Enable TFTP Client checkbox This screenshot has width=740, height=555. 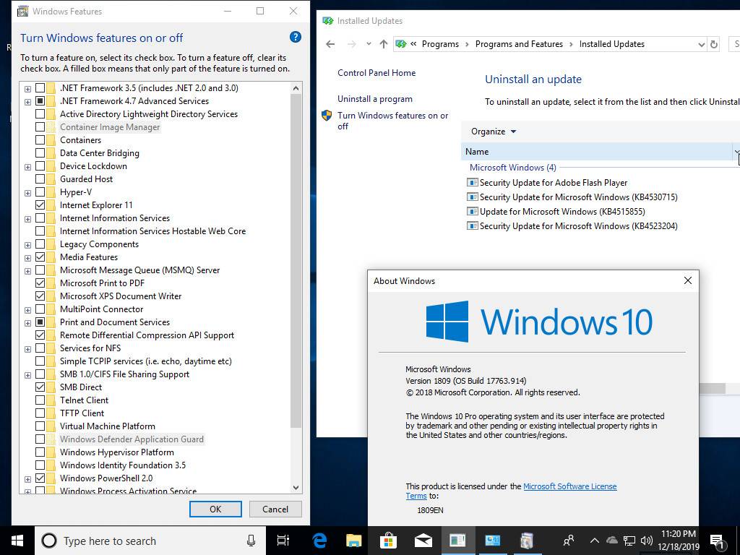(x=40, y=413)
